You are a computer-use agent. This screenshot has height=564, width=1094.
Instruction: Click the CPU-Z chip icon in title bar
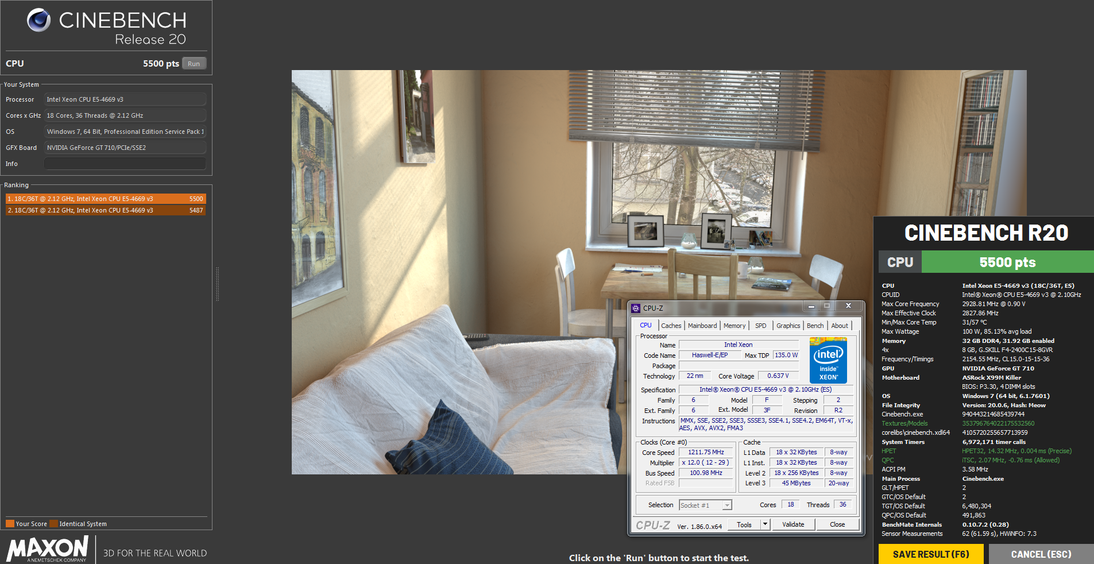point(636,308)
